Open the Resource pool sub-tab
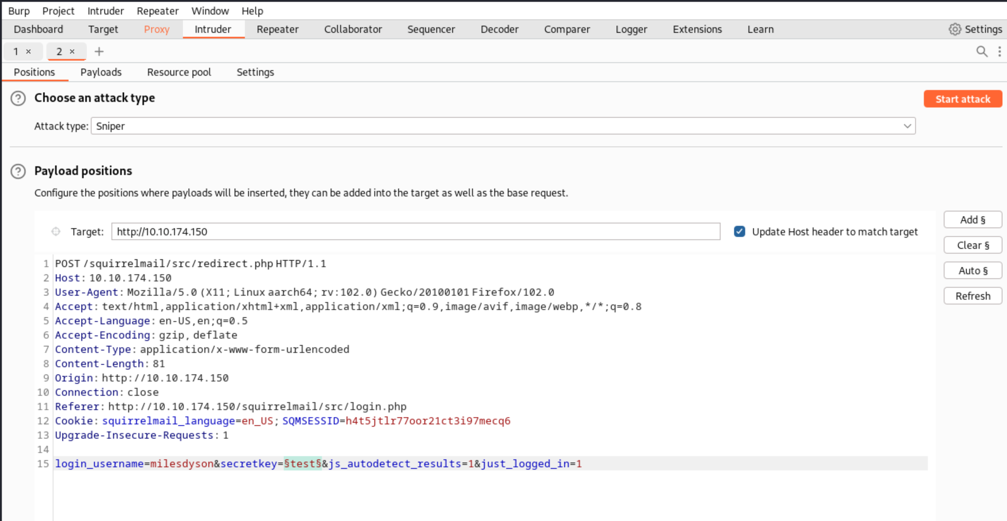Image resolution: width=1007 pixels, height=521 pixels. tap(179, 72)
